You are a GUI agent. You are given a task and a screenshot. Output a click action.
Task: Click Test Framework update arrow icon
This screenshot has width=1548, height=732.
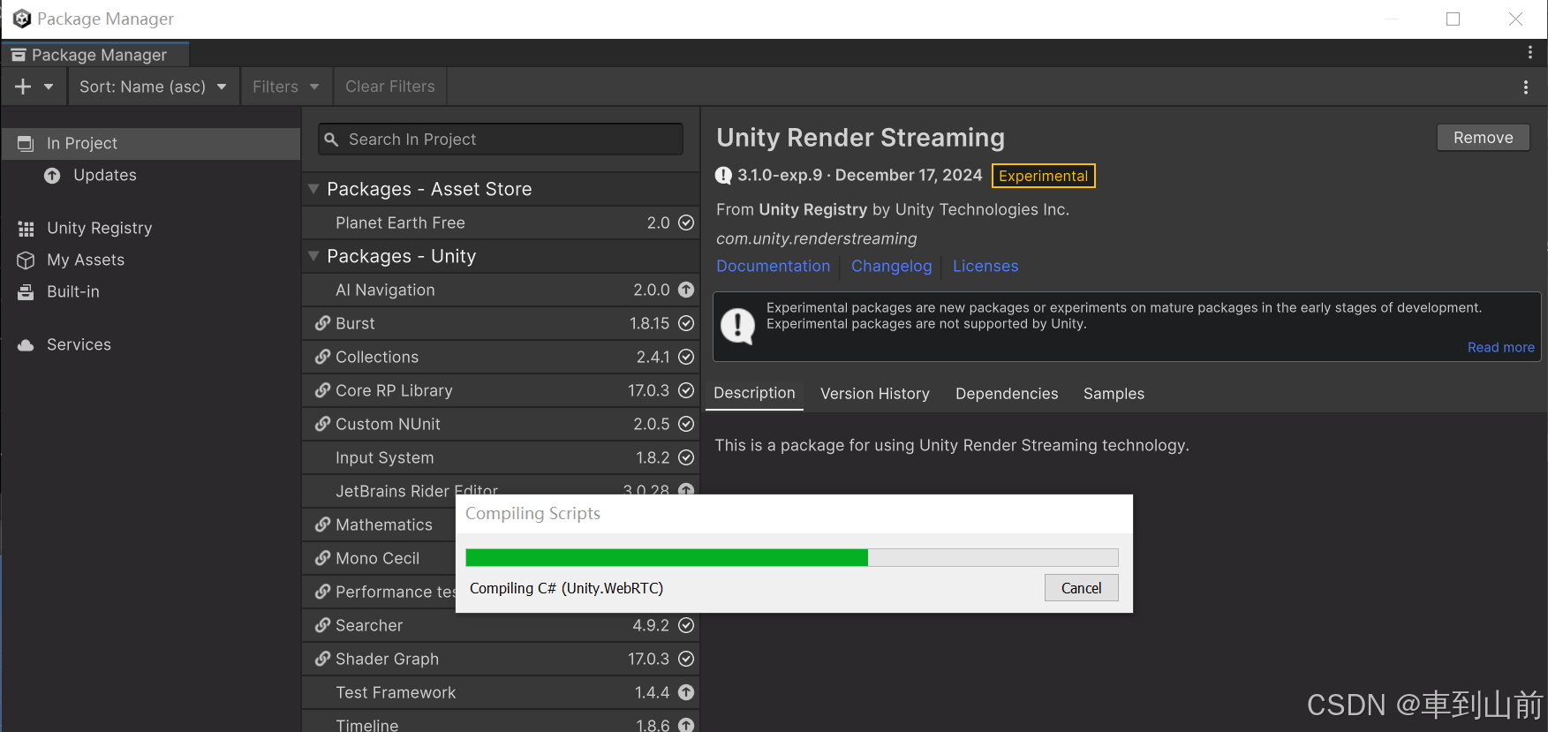tap(686, 692)
